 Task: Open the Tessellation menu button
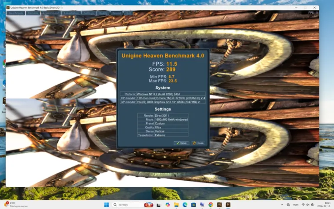pos(71,13)
